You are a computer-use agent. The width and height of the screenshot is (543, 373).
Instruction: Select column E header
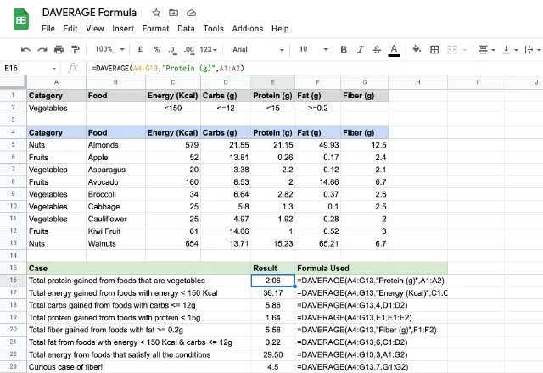coord(273,82)
